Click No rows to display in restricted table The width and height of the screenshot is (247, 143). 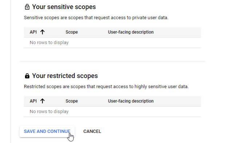(49, 112)
